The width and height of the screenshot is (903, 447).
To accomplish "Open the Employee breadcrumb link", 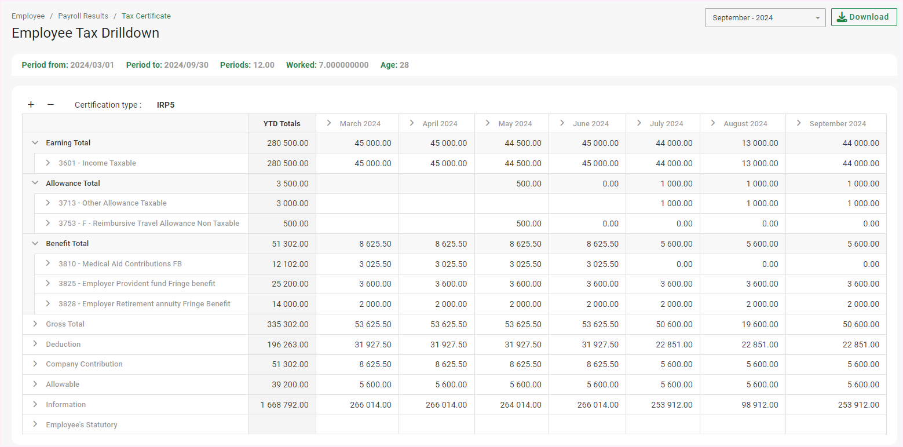I will click(x=28, y=16).
